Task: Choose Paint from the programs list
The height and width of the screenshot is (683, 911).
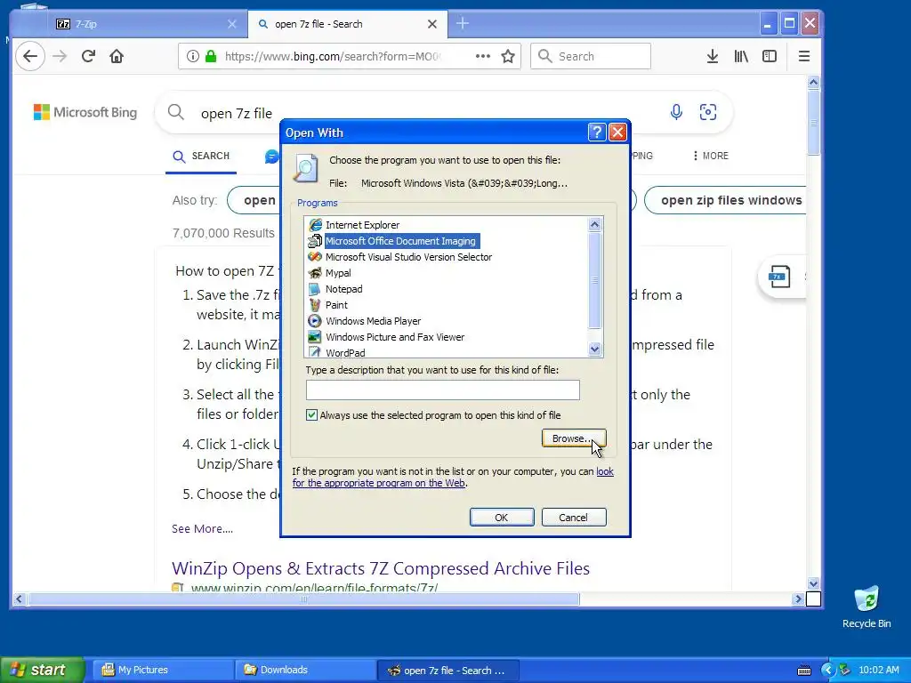Action: pos(335,305)
